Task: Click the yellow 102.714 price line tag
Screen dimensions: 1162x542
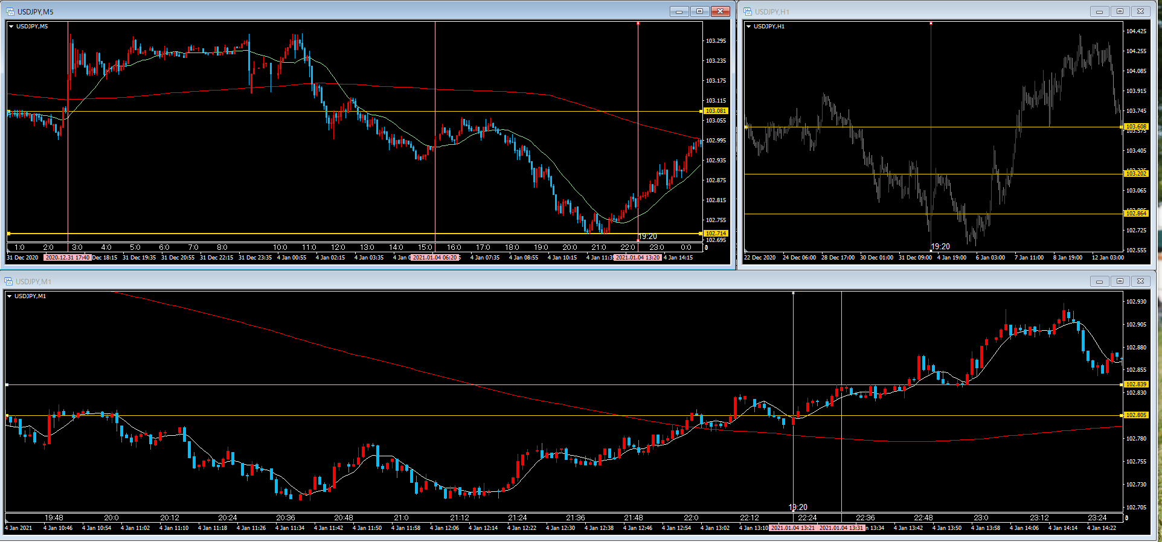Action: [716, 234]
